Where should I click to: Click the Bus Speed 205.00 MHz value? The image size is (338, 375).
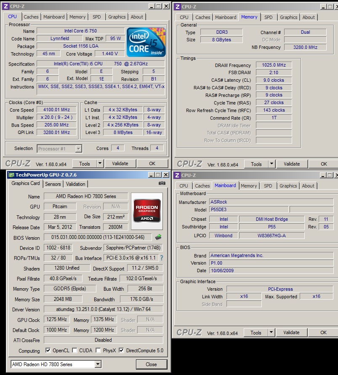56,125
